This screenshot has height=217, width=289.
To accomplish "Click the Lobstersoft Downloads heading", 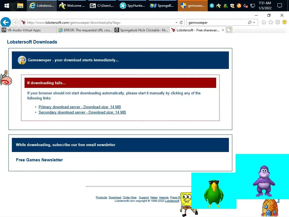I will [x=32, y=42].
